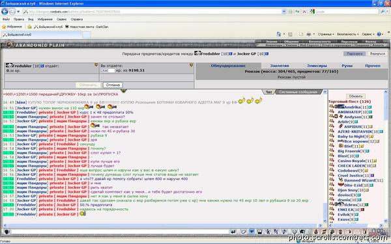Click the Вернуться button
Screen dimensions: 391x244
[x=377, y=54]
